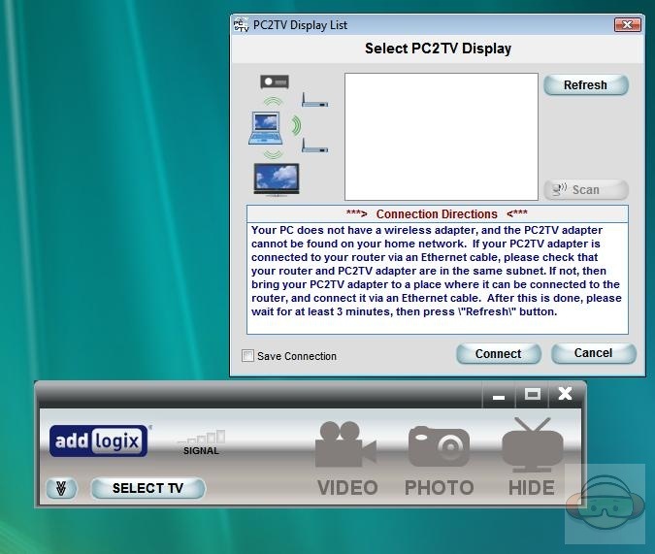
Task: Click the addlogix logo
Action: pyautogui.click(x=99, y=440)
